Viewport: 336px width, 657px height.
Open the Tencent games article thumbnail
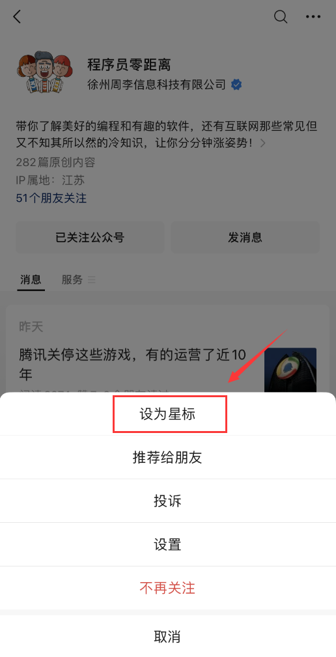click(290, 370)
